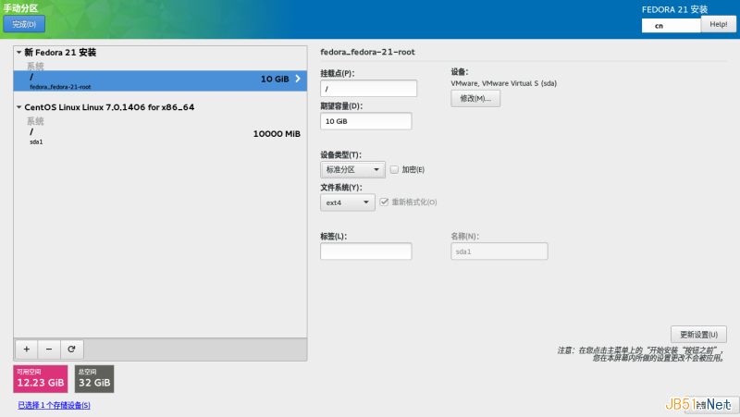Click the Help! button
This screenshot has height=417, width=740.
[x=719, y=24]
